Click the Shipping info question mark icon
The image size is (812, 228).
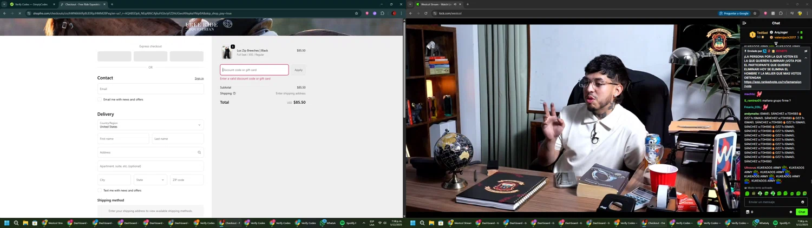(234, 93)
